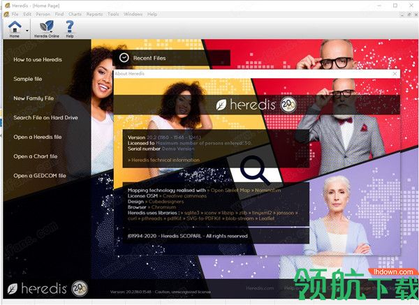Click the copyright Heredis SCOPARL text
This screenshot has height=305, width=419.
(188, 236)
